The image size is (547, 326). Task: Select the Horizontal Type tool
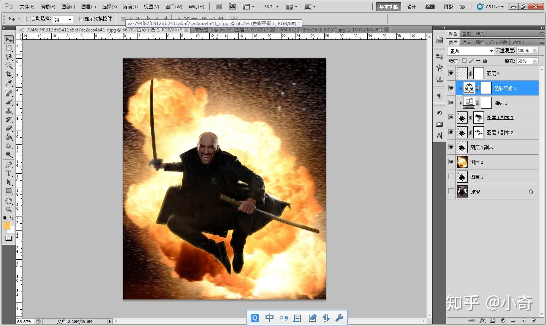click(x=9, y=173)
